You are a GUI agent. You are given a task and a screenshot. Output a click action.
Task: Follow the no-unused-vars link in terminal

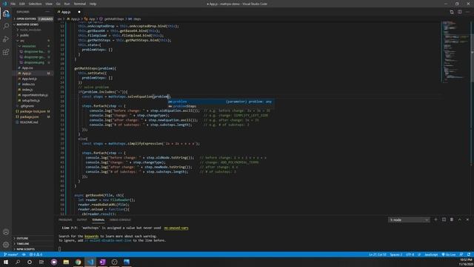pyautogui.click(x=176, y=228)
